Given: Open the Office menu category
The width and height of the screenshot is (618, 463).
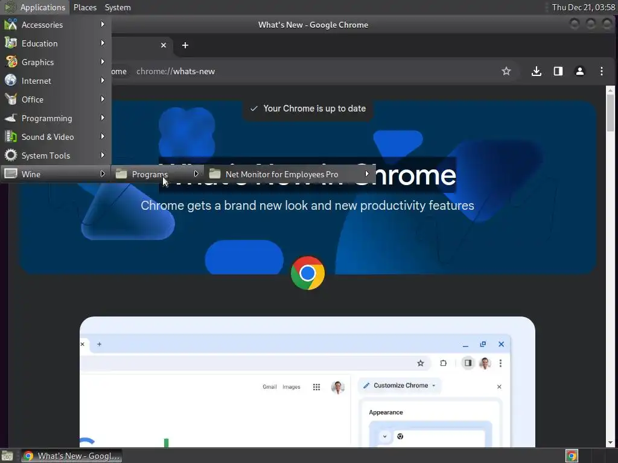Looking at the screenshot, I should (56, 99).
